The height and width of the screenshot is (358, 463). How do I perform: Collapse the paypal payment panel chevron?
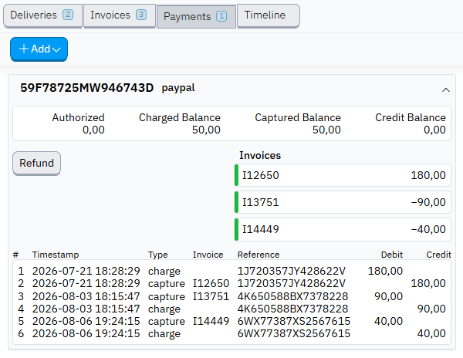click(446, 89)
